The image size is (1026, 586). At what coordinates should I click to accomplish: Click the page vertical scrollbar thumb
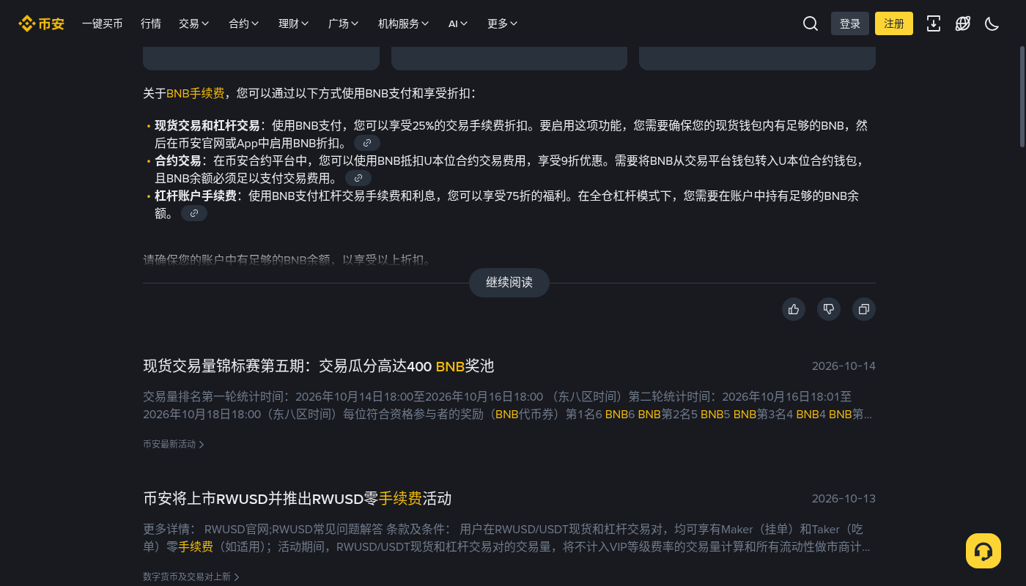1022,97
